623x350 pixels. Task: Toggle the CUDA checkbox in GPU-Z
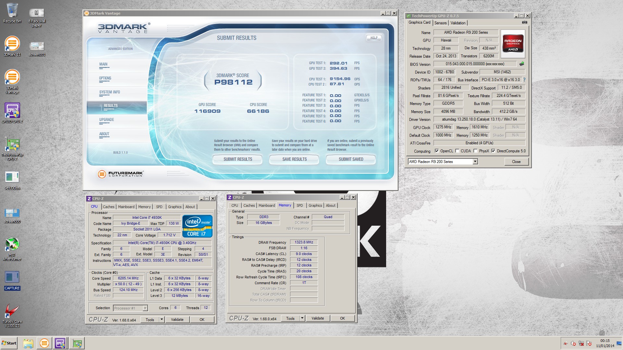[x=457, y=151]
